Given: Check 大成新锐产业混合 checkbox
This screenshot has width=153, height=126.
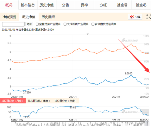Looking at the screenshot, I should 65,24.
